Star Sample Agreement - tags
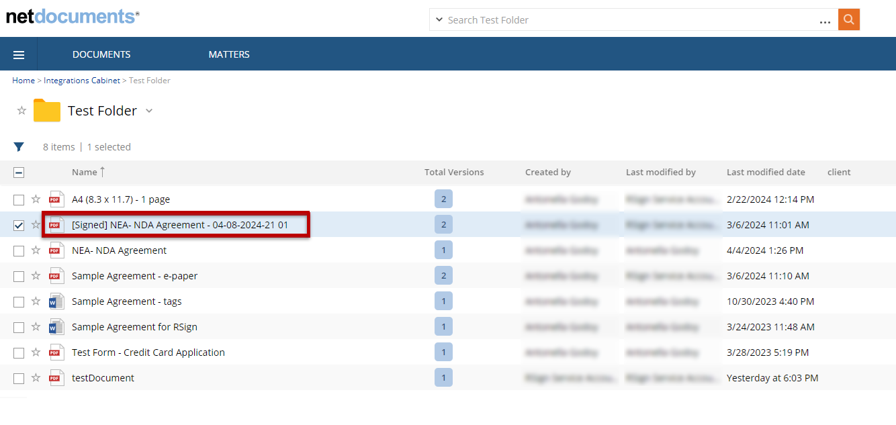The width and height of the screenshot is (896, 425). pos(36,301)
